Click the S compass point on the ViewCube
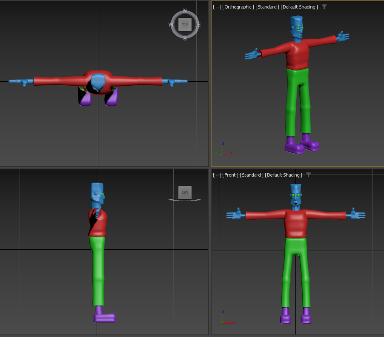384x337 pixels. tap(185, 39)
